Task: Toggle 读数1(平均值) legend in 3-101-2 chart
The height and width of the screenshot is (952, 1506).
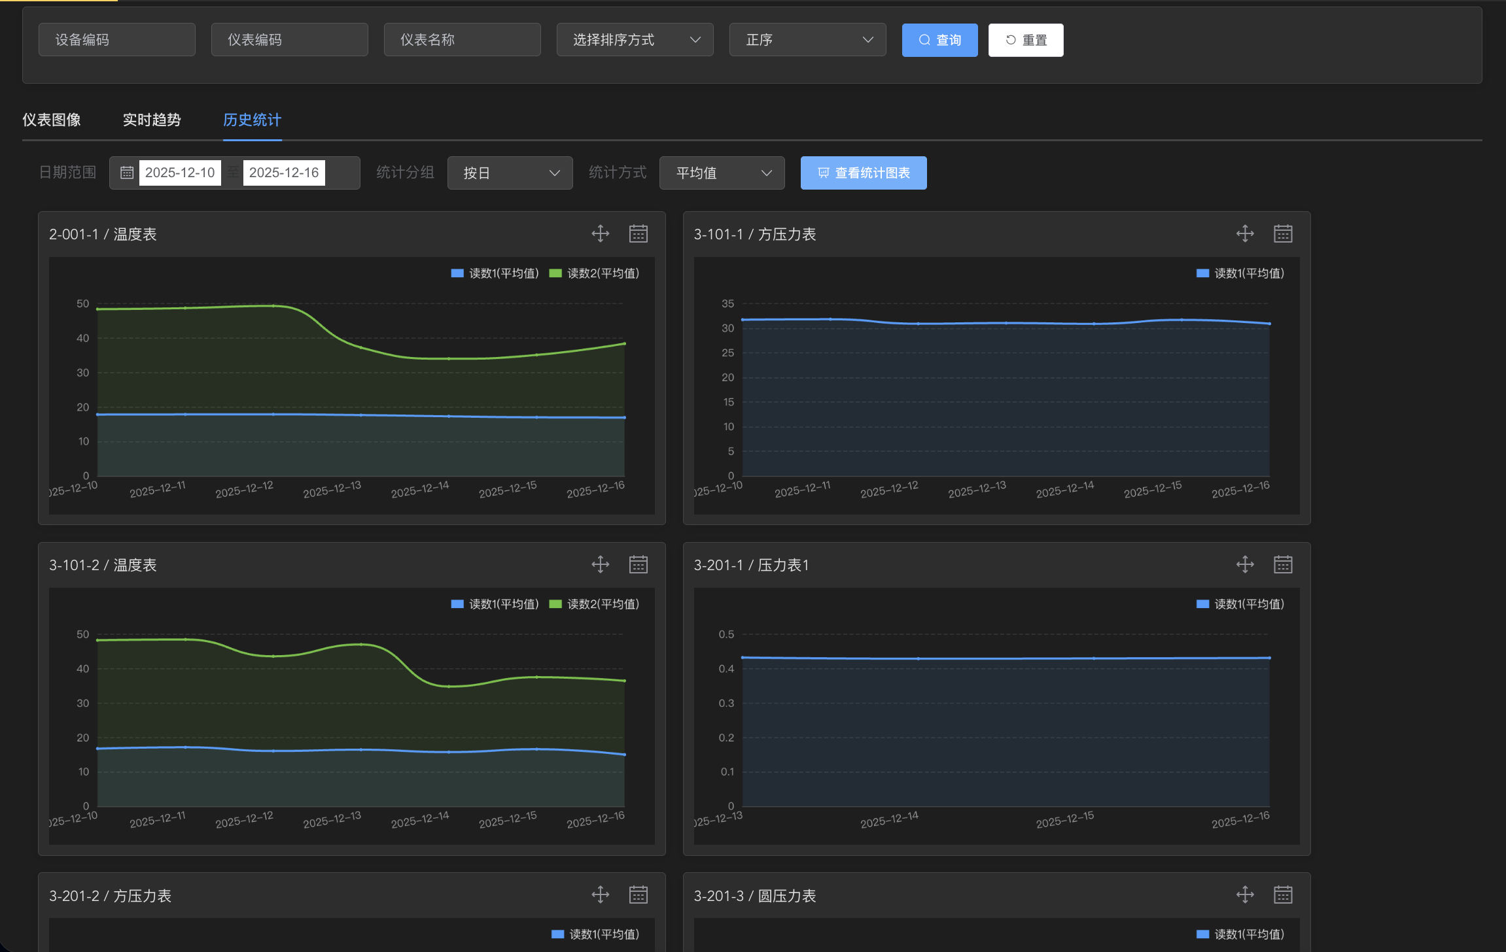Action: [503, 604]
